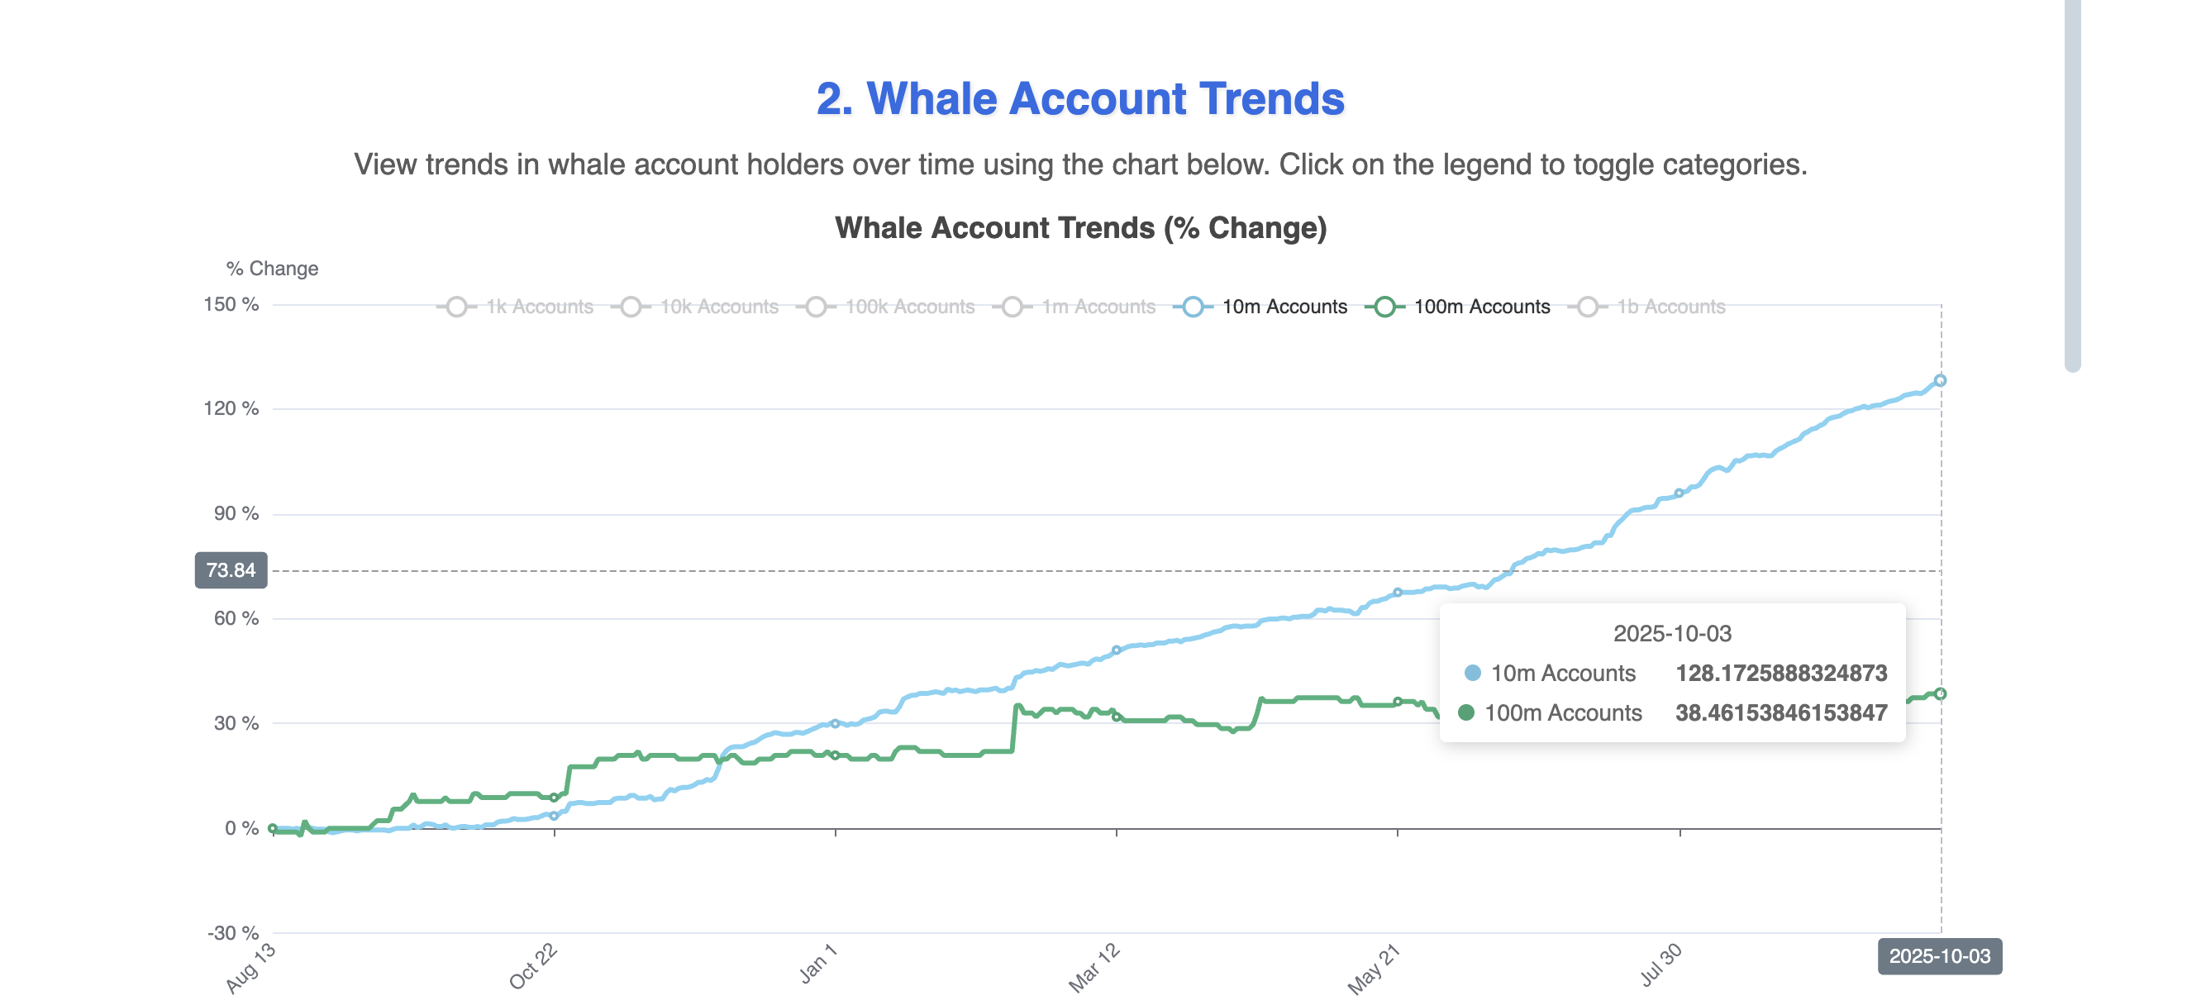Select 100m line marker at Oct 22
The height and width of the screenshot is (1005, 2187).
[555, 798]
